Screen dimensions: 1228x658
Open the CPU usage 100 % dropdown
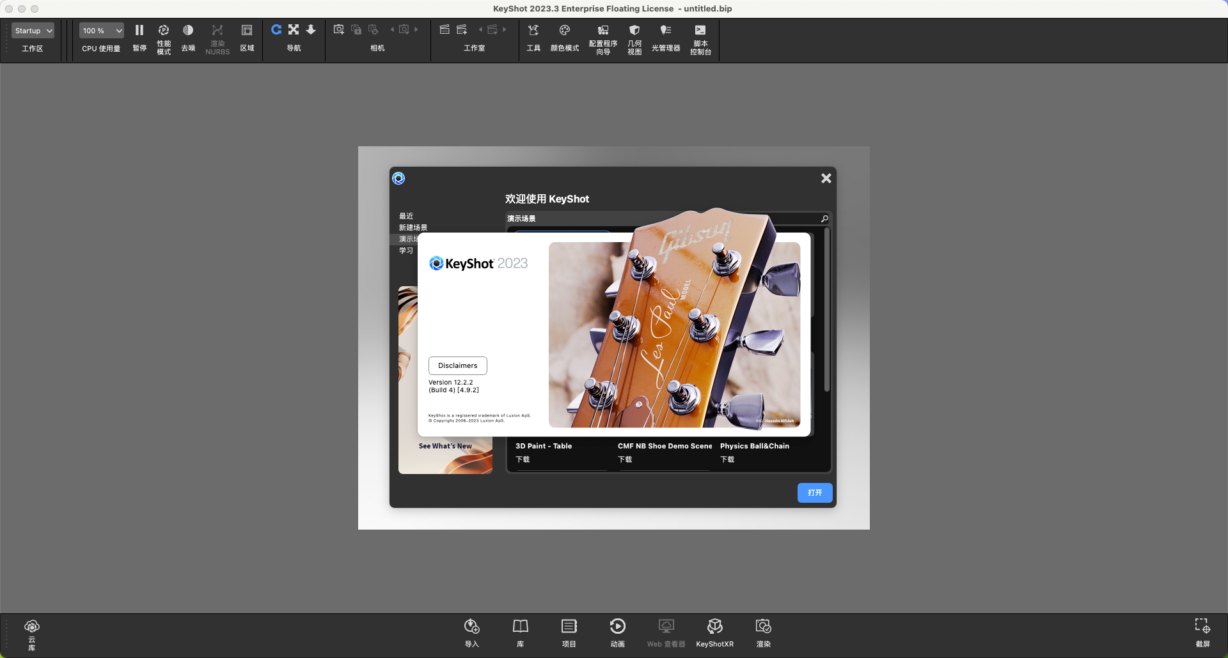tap(102, 31)
